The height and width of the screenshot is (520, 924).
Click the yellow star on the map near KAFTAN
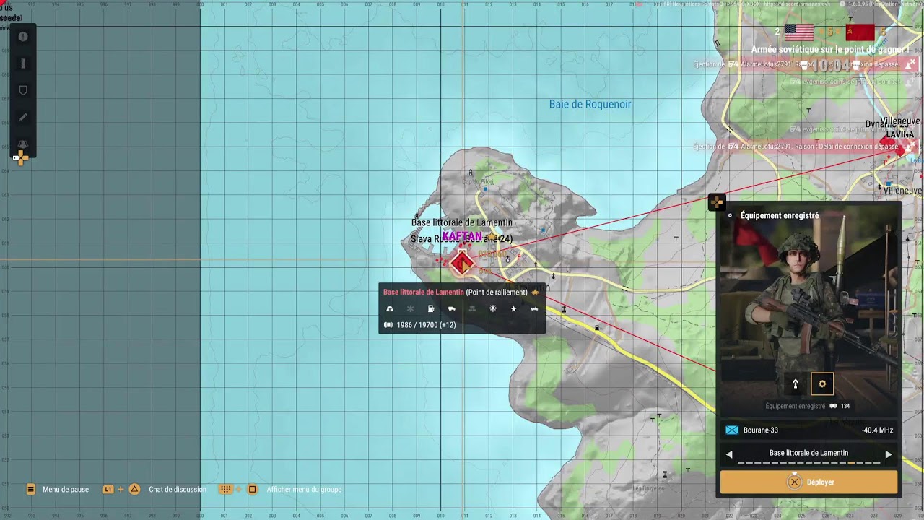pos(492,238)
